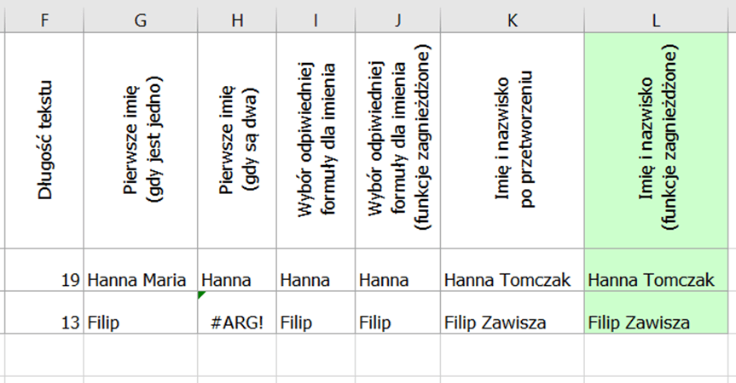Click the cell containing the value 19
The width and height of the screenshot is (736, 383).
[44, 280]
